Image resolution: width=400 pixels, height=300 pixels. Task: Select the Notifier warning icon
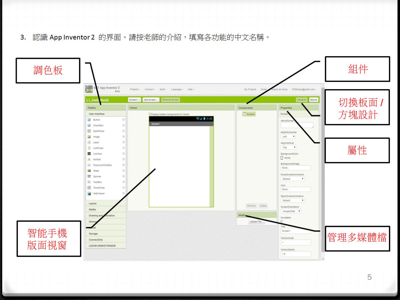point(89,159)
